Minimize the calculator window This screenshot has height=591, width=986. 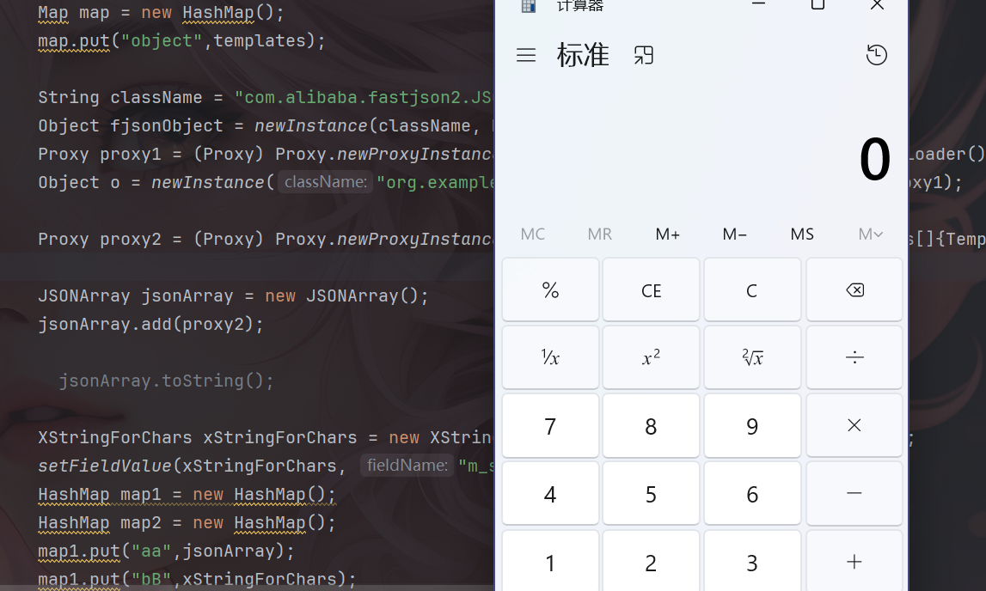[x=758, y=4]
